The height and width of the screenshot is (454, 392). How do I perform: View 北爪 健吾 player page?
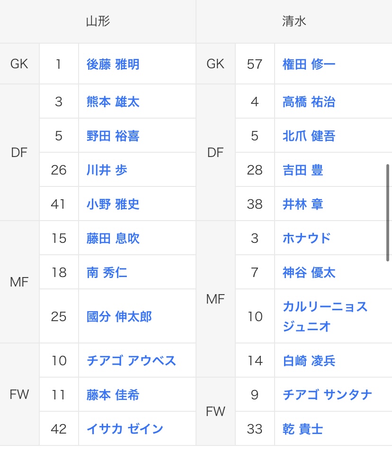pos(309,136)
